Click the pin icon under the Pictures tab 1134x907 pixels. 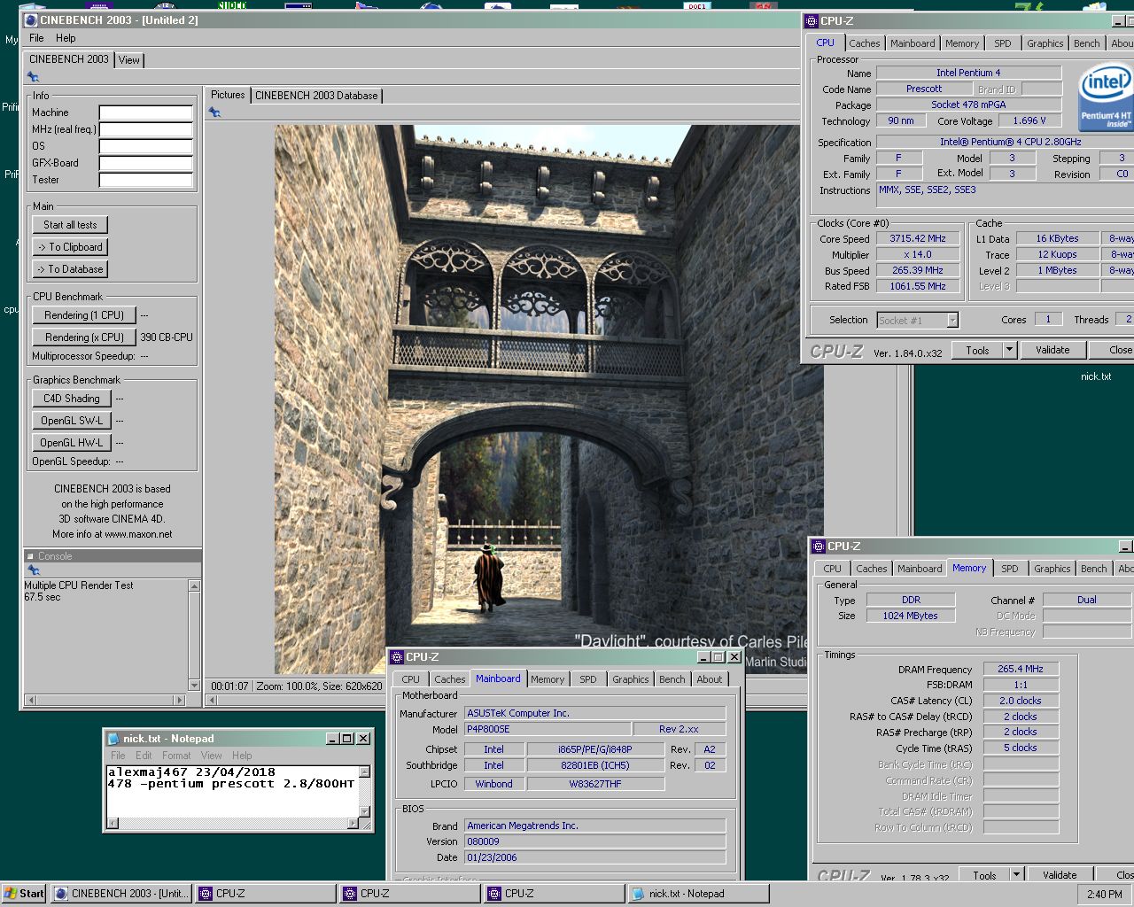coord(214,112)
